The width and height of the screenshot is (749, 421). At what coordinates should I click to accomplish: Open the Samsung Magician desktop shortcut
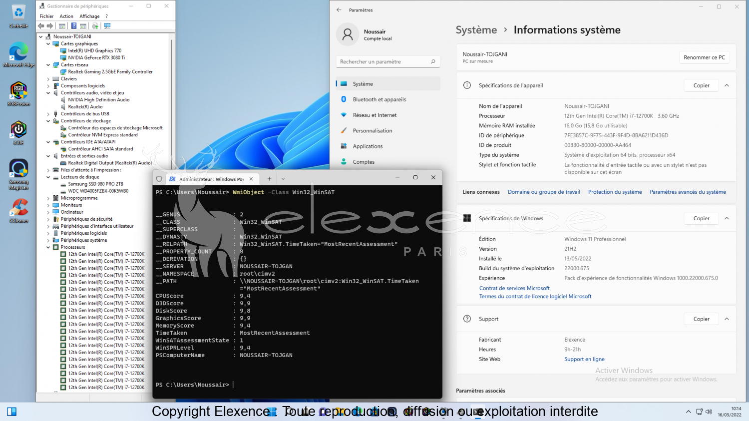[x=18, y=174]
